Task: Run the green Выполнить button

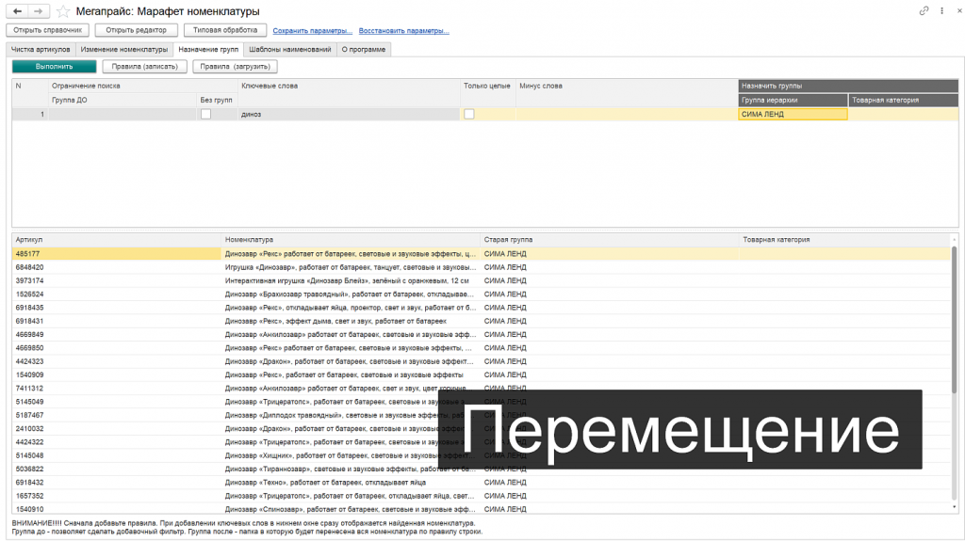Action: (x=54, y=67)
